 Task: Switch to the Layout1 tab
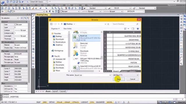[x=55, y=91]
